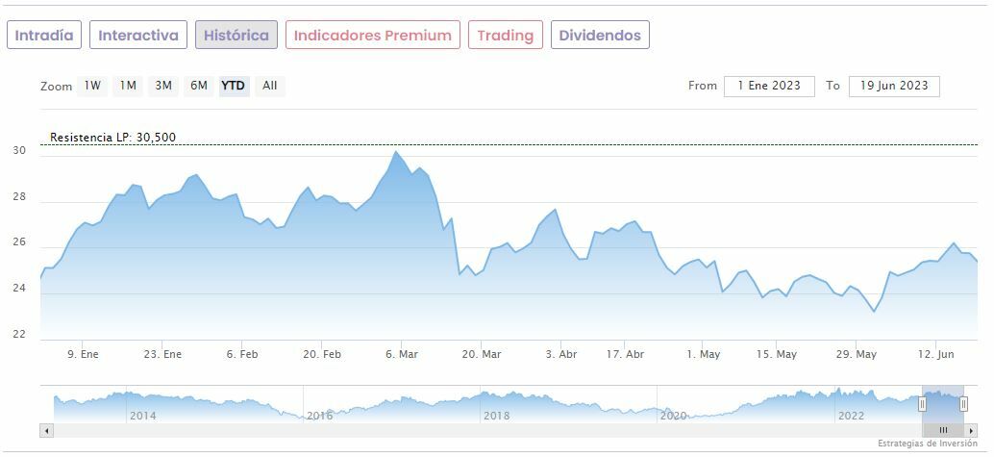Click the scrollbar left arrow
The width and height of the screenshot is (994, 457).
coord(46,430)
